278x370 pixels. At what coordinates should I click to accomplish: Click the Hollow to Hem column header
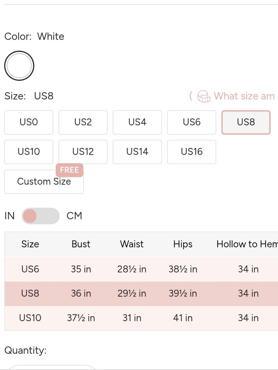247,244
